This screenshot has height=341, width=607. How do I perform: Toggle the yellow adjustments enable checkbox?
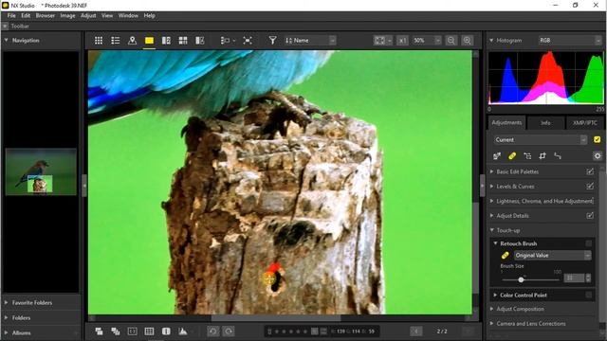(x=597, y=139)
